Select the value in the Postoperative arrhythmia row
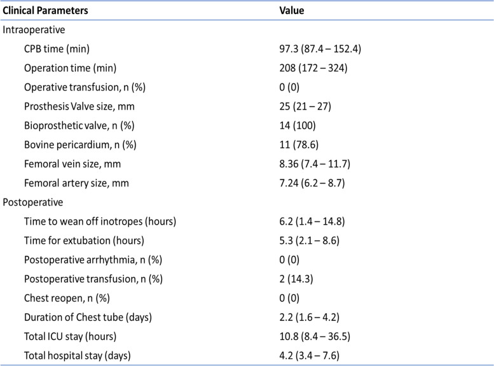Image resolution: width=494 pixels, height=366 pixels. tap(289, 260)
